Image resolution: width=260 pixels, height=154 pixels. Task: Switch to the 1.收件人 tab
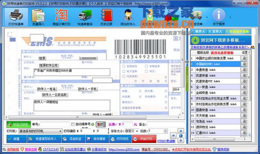pyautogui.click(x=200, y=32)
